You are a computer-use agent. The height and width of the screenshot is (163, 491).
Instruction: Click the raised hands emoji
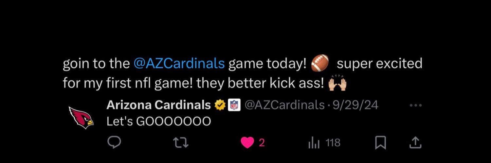(337, 84)
